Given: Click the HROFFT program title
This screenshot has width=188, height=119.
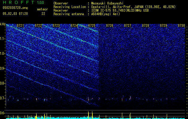Looking at the screenshot, I should 19,2.
